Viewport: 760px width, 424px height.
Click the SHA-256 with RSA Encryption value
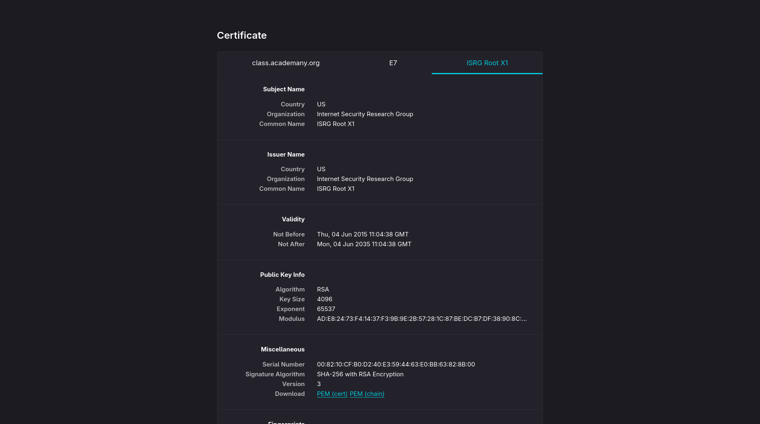(360, 374)
